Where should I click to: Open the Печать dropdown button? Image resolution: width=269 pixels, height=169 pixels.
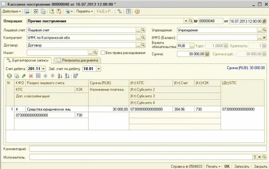click(213, 166)
